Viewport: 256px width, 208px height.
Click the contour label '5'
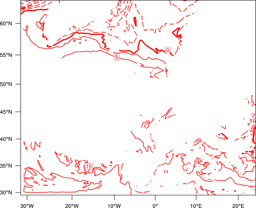point(117,57)
